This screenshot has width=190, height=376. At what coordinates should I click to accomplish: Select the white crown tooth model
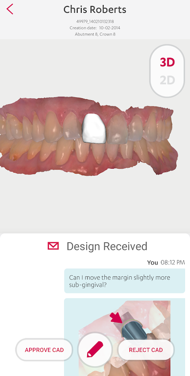[94, 129]
